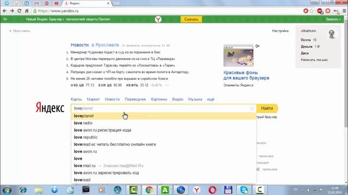Open news about Кадыров и Тарасов

123,66
